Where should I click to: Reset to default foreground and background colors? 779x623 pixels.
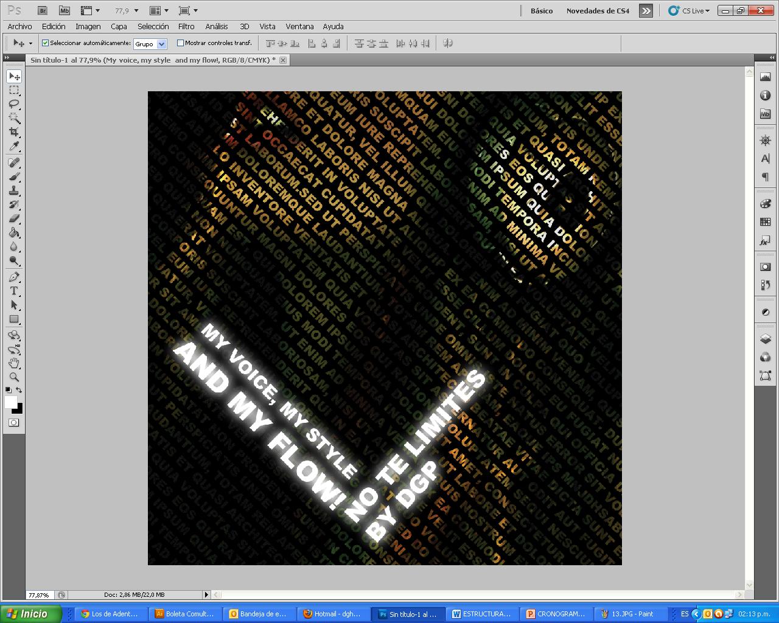coord(9,390)
